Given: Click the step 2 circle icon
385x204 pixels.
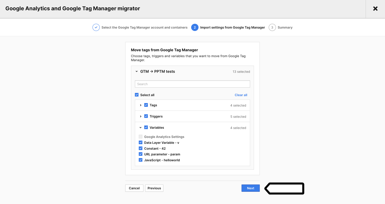Looking at the screenshot, I should tap(195, 28).
